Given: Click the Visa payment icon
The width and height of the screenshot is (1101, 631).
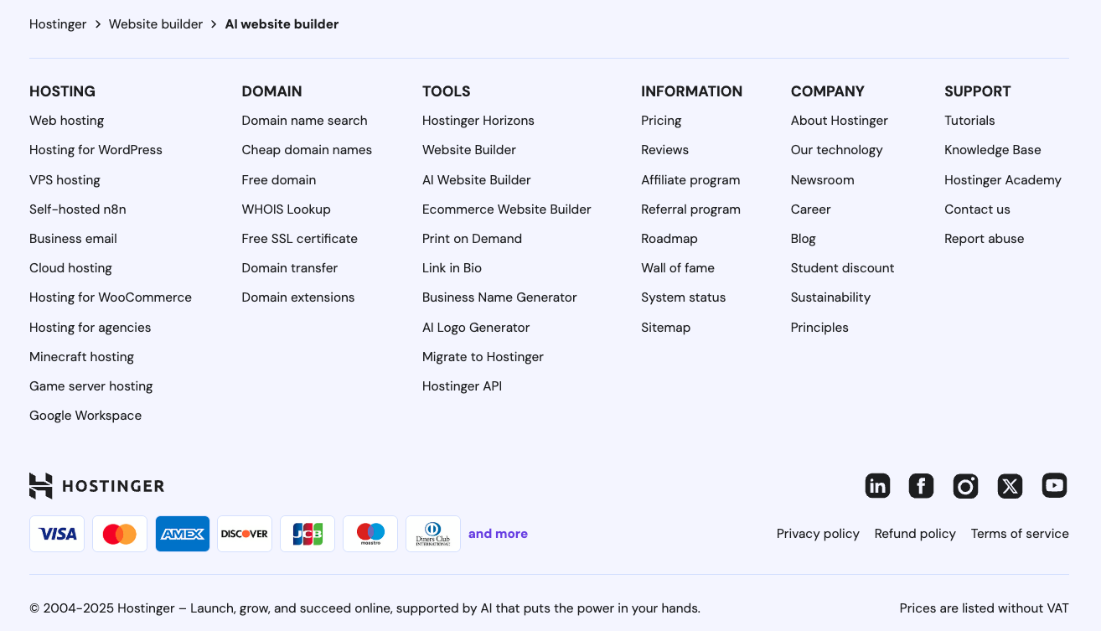Looking at the screenshot, I should 56,533.
